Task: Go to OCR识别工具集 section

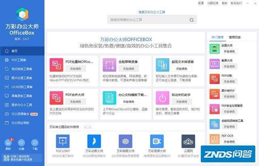Action: point(22,87)
